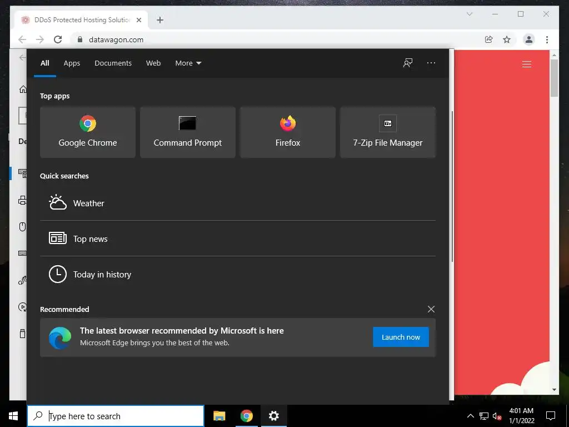Switch to the All search tab
Image resolution: width=569 pixels, height=427 pixels.
coord(45,63)
